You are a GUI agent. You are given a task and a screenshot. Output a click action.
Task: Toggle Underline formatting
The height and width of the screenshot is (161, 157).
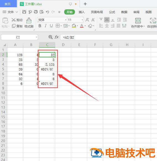(x=51, y=26)
